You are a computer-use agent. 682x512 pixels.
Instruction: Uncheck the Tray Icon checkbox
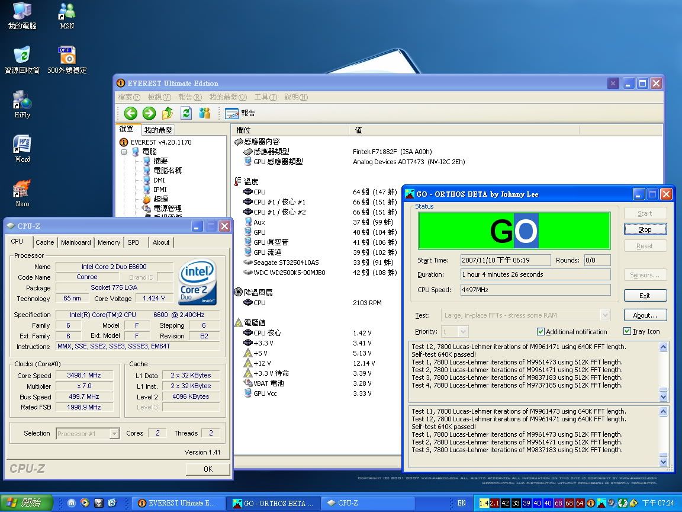[x=627, y=331]
